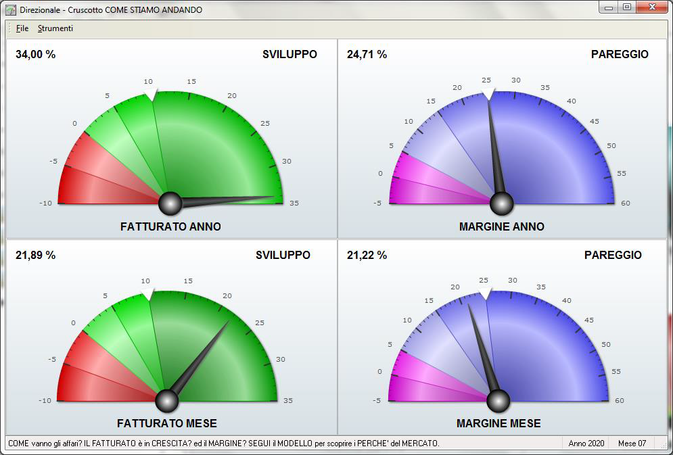Click the 24,71 % value of Margine Anno
This screenshot has height=455, width=673.
coord(367,55)
